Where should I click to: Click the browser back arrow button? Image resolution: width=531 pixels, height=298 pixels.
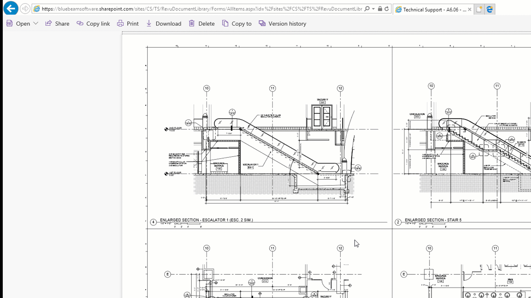point(11,9)
